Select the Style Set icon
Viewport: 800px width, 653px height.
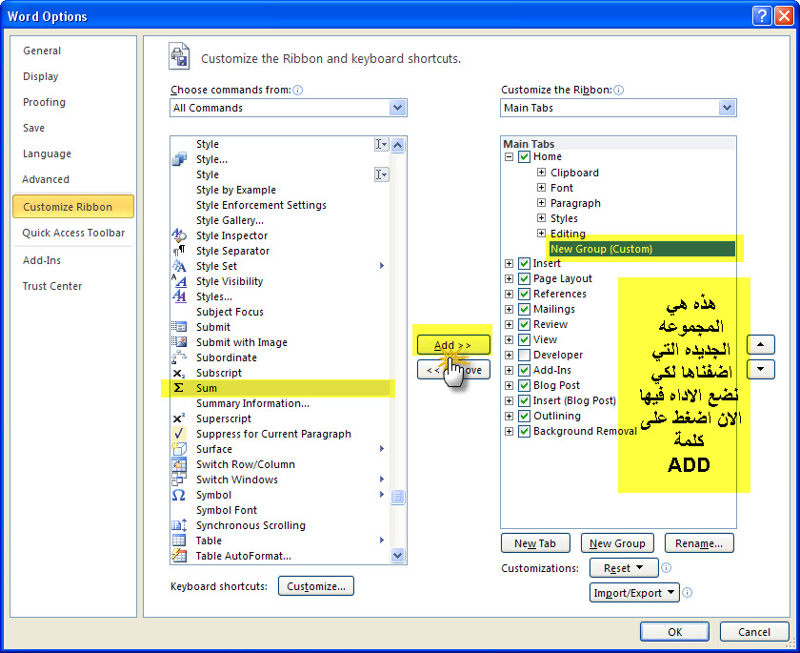pyautogui.click(x=179, y=266)
